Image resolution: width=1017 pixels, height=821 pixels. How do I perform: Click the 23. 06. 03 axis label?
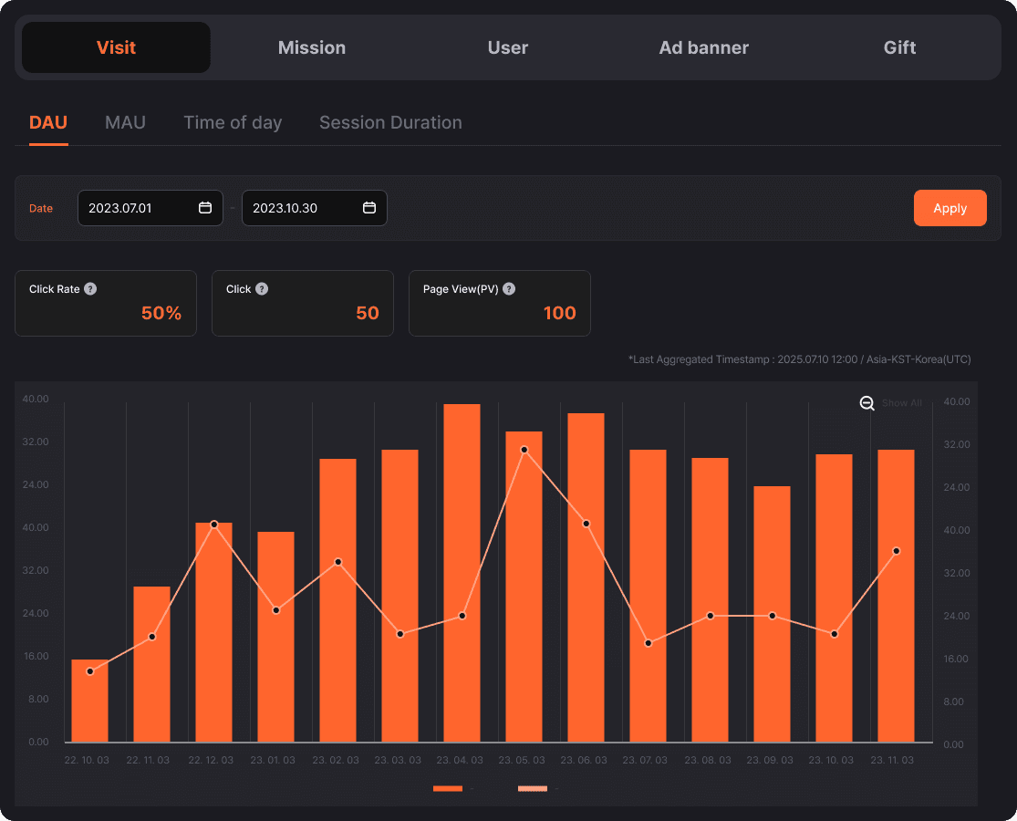(584, 760)
